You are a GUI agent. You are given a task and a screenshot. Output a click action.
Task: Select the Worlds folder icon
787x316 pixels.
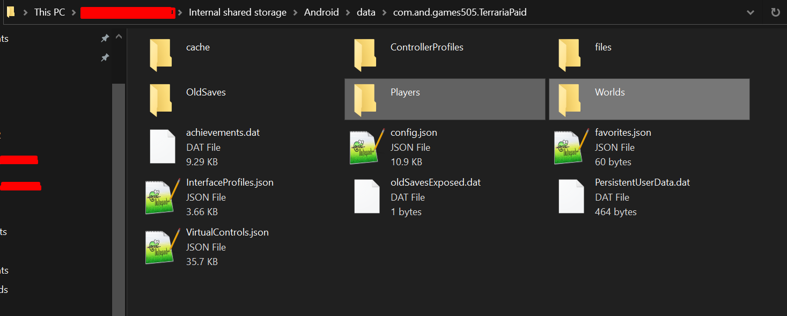[x=569, y=100]
